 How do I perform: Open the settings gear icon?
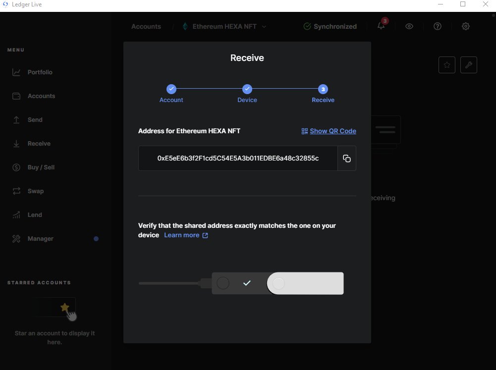pos(465,26)
